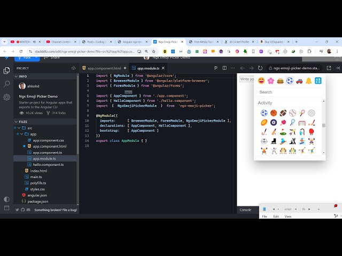Click the split editor icon

click(x=223, y=68)
